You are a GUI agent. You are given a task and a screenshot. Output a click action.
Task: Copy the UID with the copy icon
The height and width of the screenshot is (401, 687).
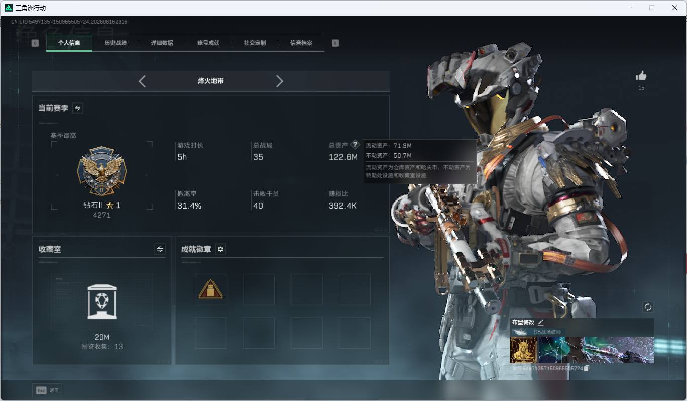(587, 369)
